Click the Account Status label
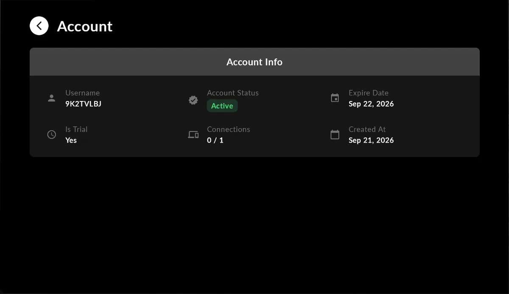The width and height of the screenshot is (509, 294). click(233, 93)
